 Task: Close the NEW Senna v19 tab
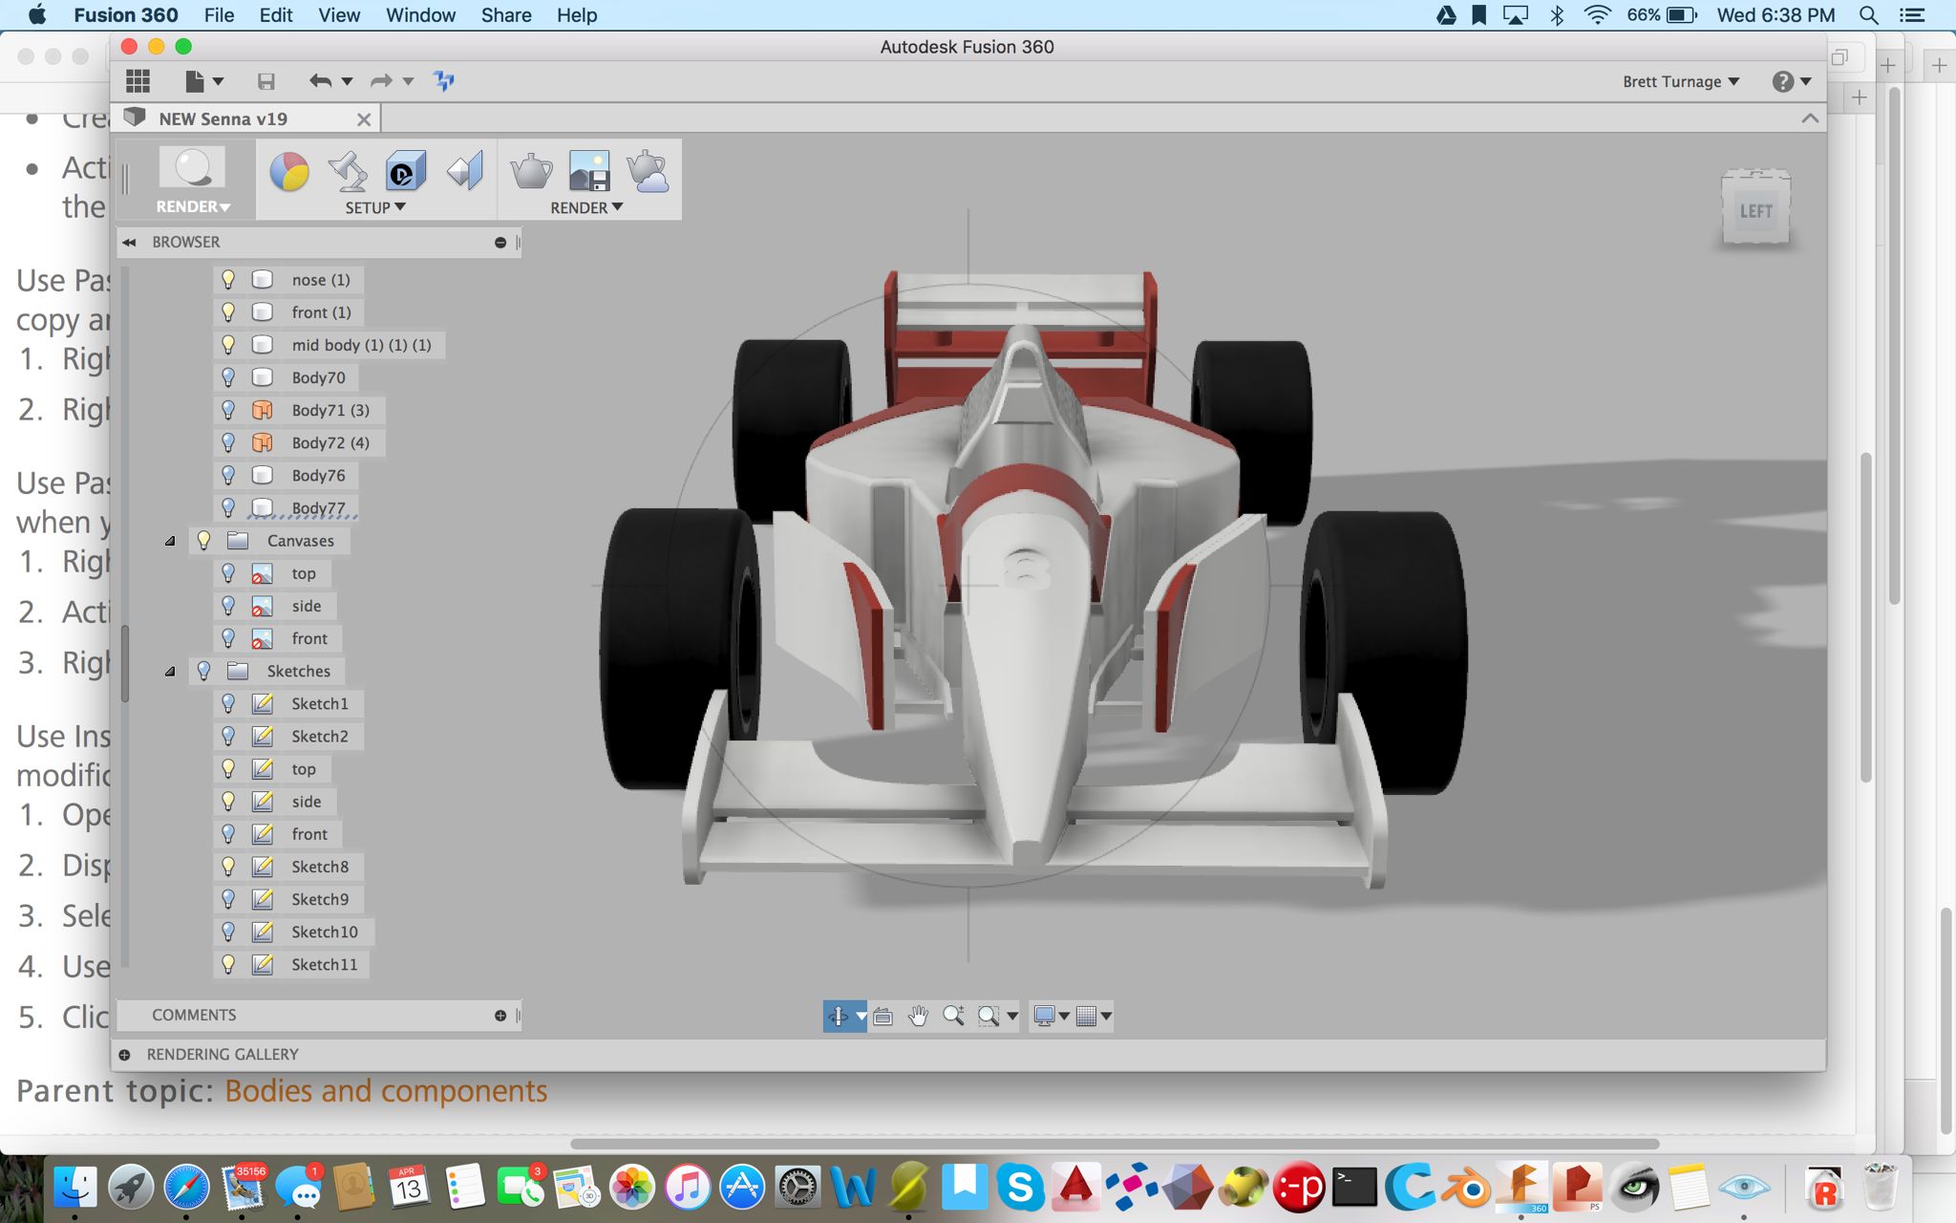(x=364, y=119)
